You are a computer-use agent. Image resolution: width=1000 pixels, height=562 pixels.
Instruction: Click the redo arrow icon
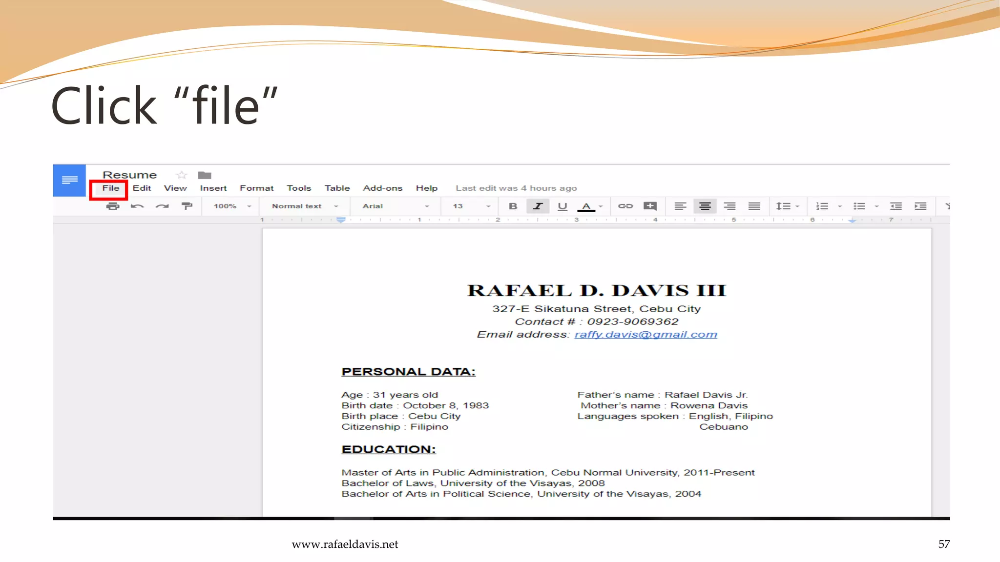point(162,206)
